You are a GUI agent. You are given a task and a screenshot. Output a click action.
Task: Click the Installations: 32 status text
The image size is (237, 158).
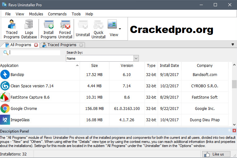(13, 154)
